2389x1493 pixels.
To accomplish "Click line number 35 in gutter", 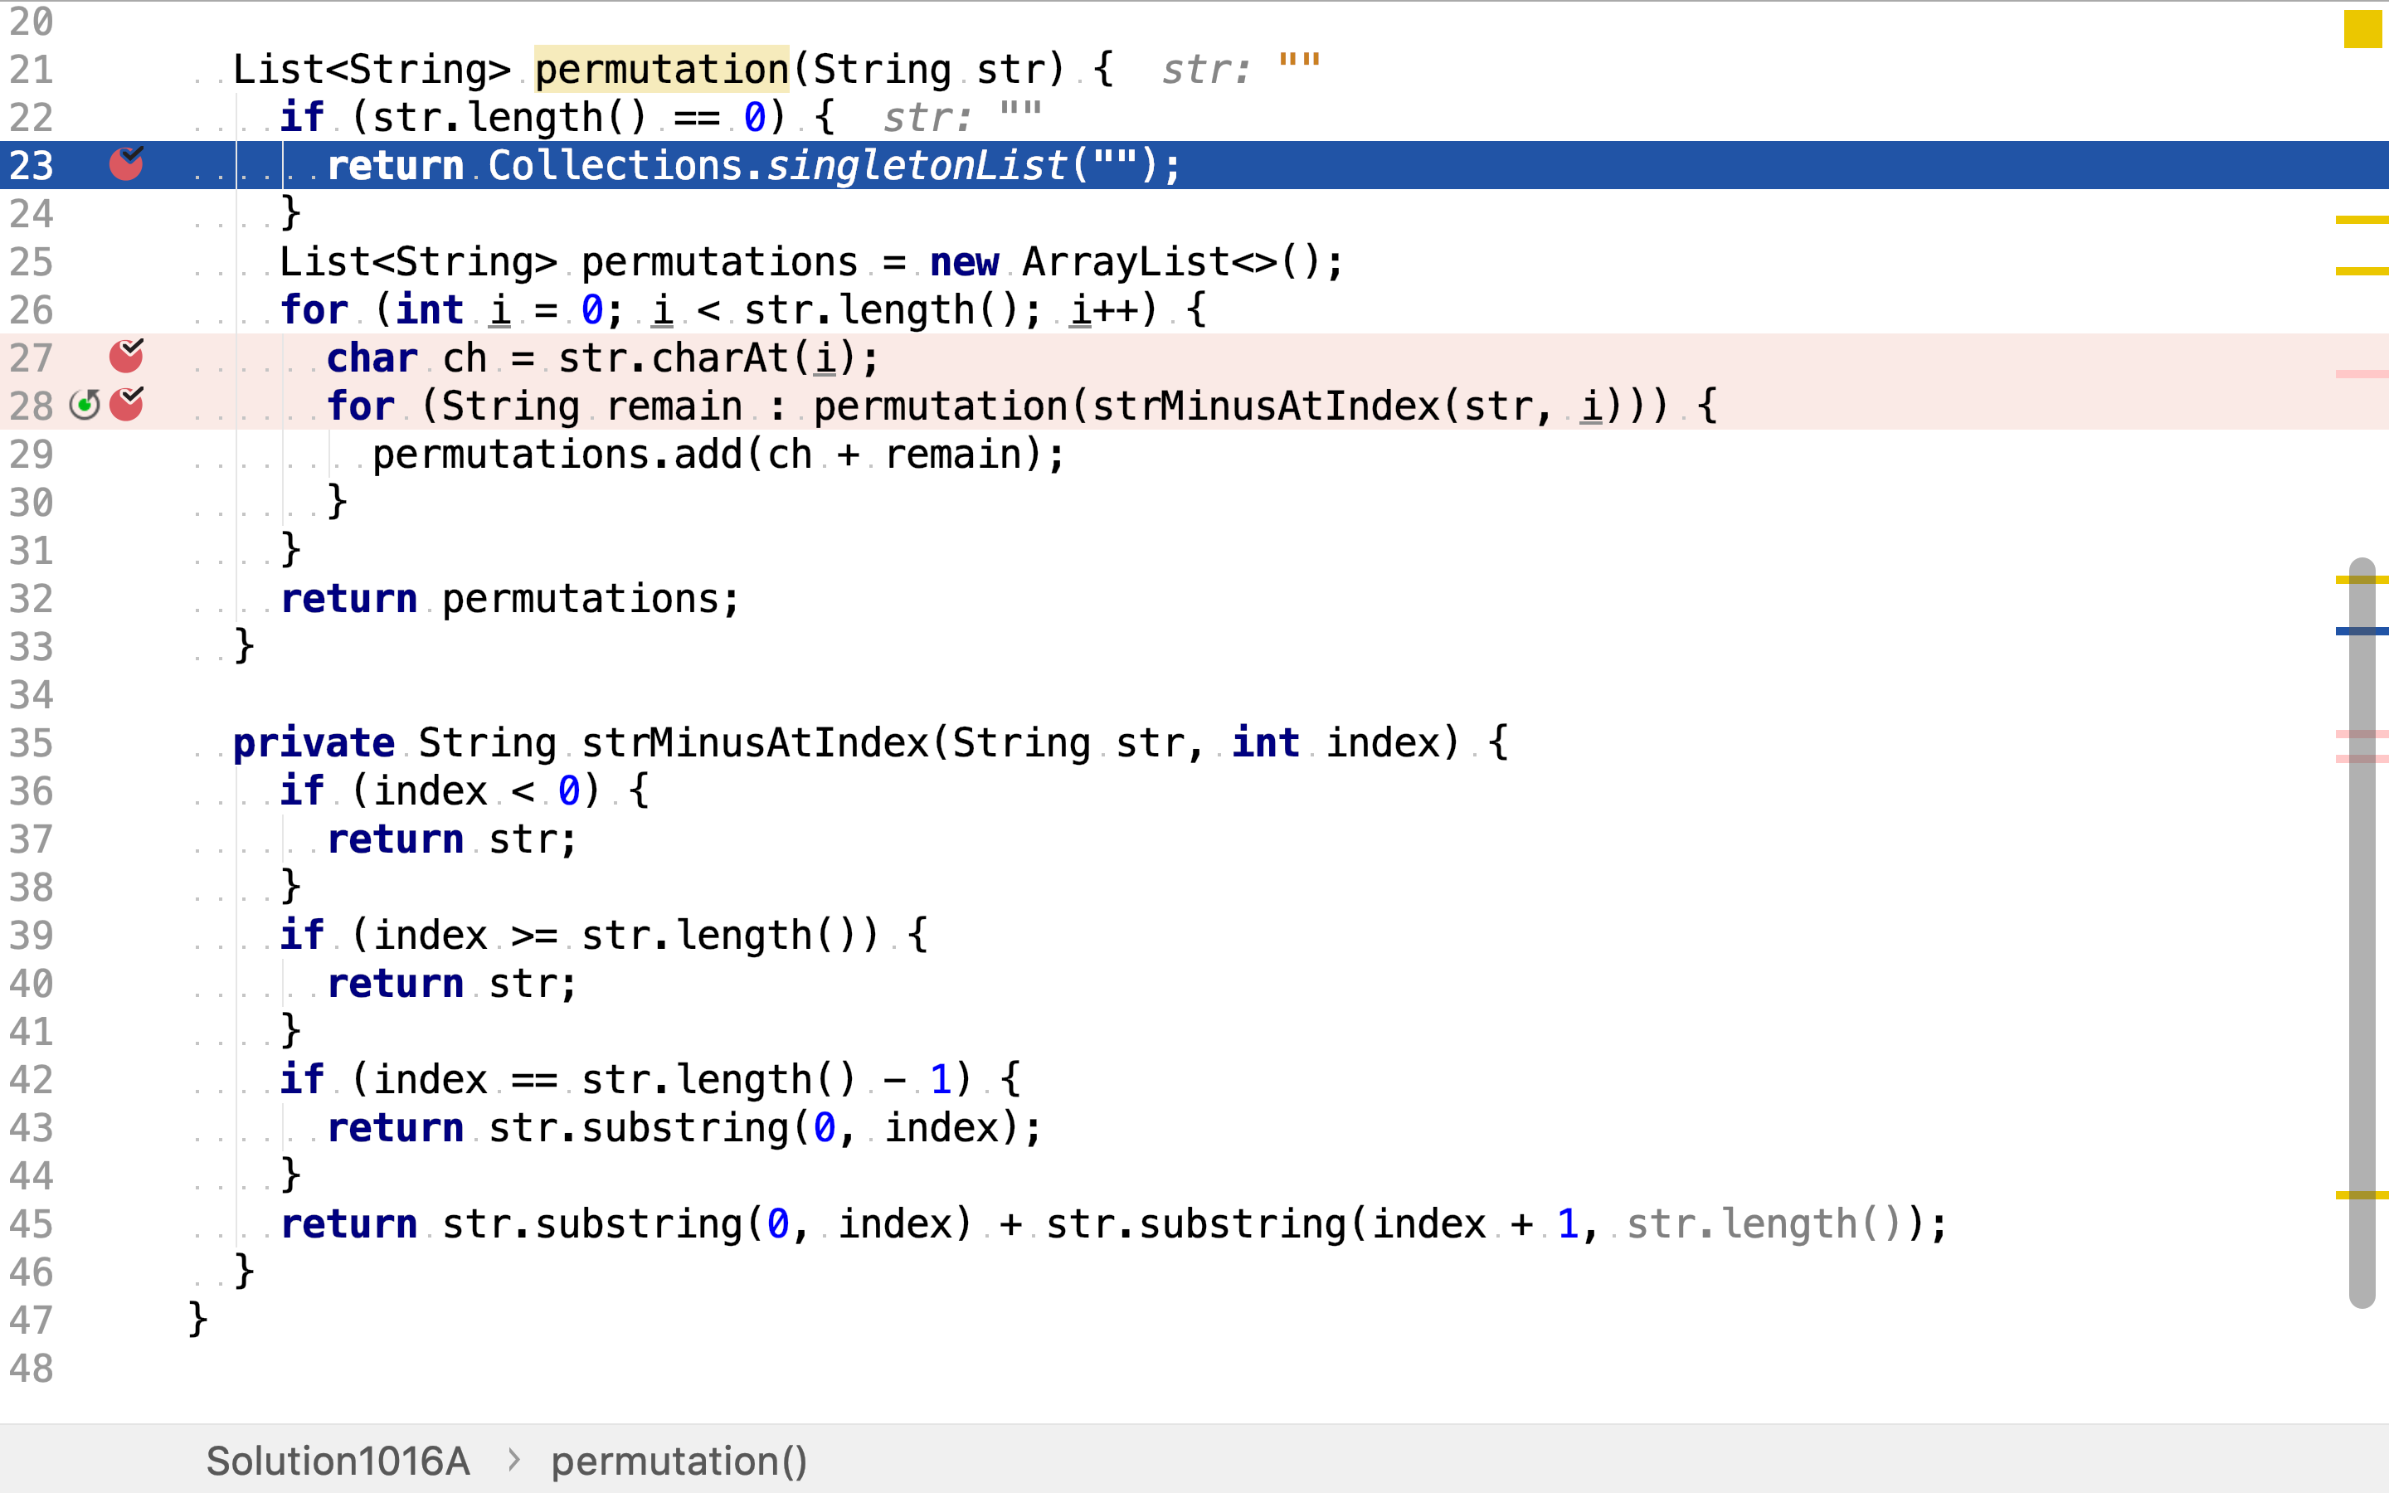I will click(31, 742).
